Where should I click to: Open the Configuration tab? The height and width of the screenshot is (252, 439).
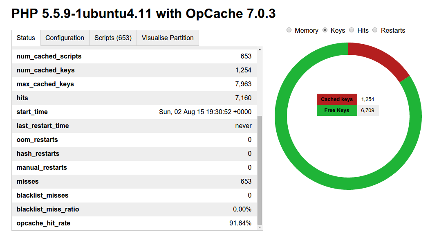(65, 38)
